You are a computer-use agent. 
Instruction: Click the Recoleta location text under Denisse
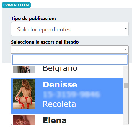(59, 104)
